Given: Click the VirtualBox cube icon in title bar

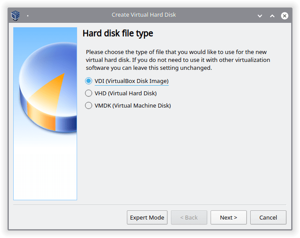Looking at the screenshot, I should click(15, 15).
